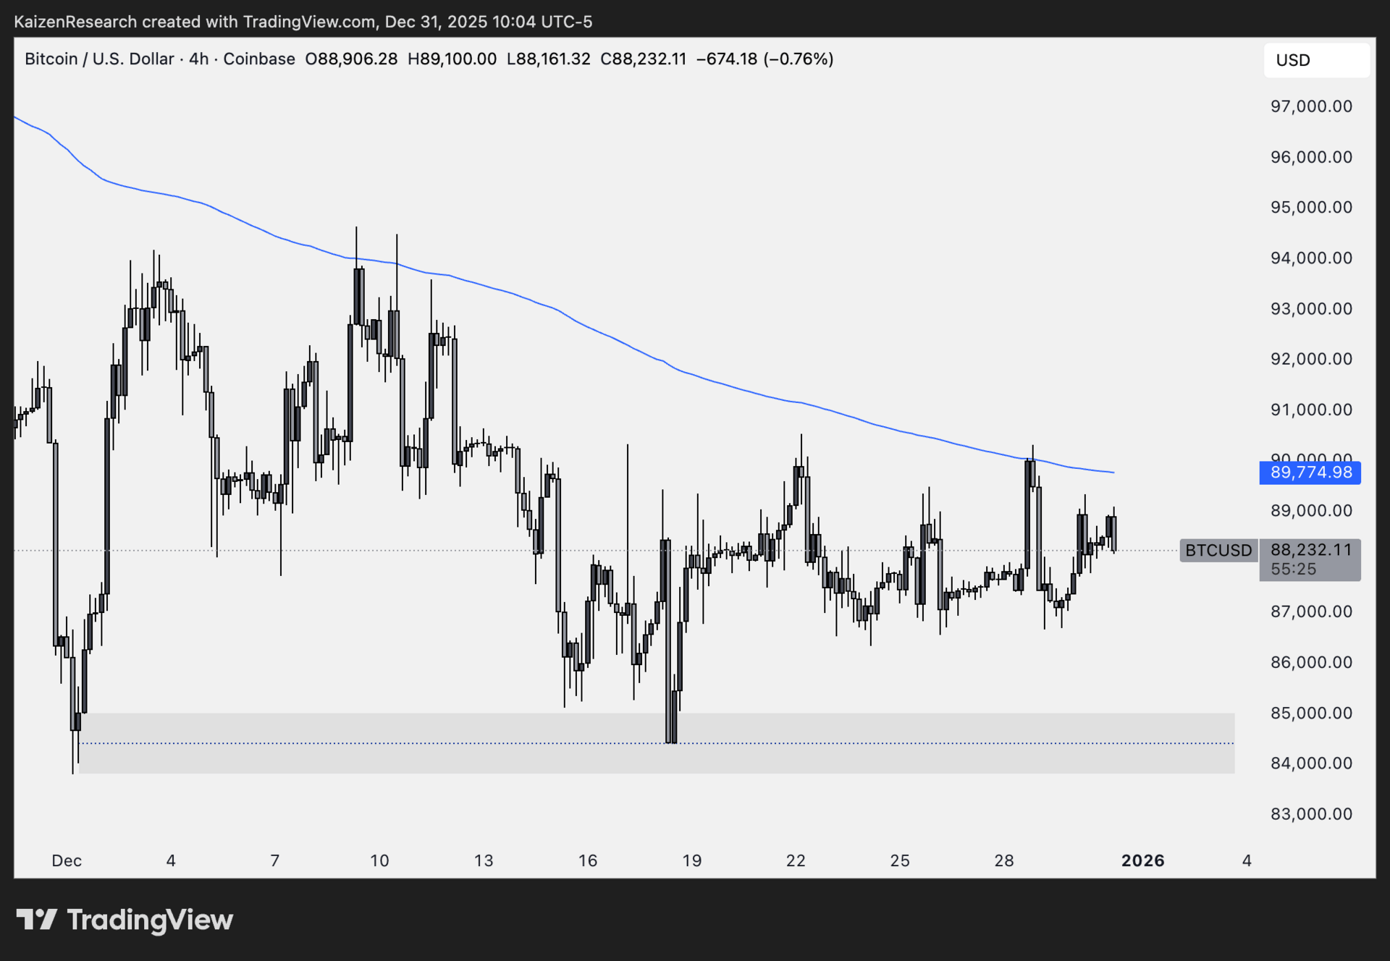
Task: Click the USD currency selector box
Action: [x=1315, y=60]
